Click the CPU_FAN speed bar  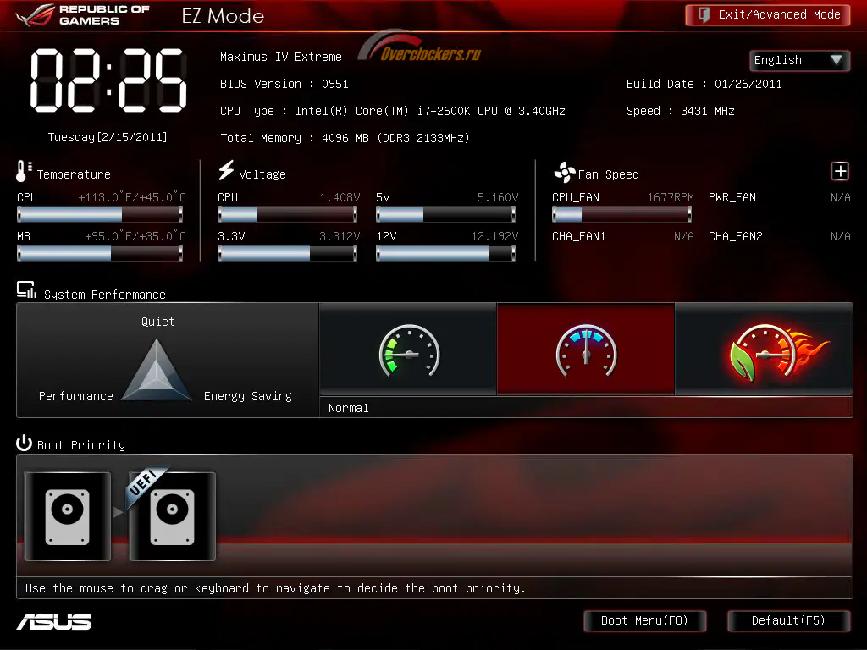coord(621,214)
